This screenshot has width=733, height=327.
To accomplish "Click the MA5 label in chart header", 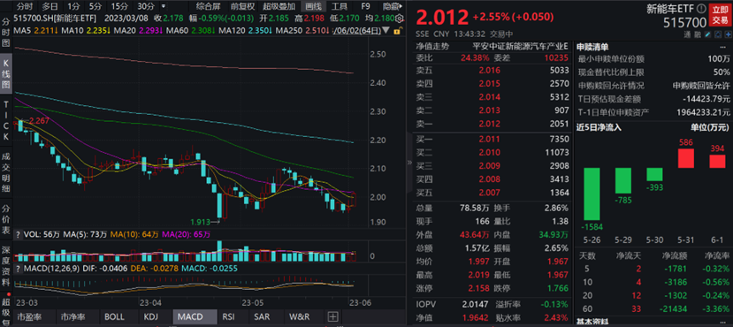I will [x=21, y=30].
